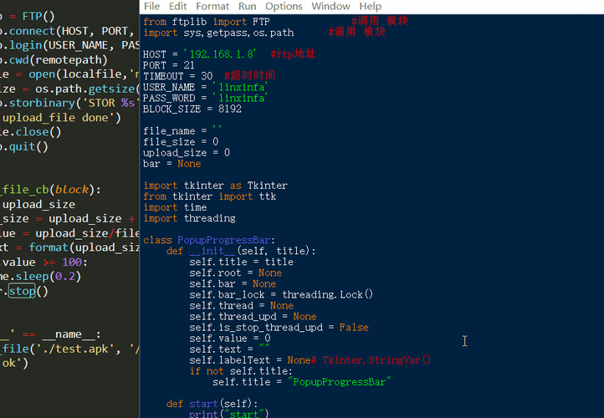604x418 pixels.
Task: Click the PopupProgressBar class name
Action: pos(224,240)
